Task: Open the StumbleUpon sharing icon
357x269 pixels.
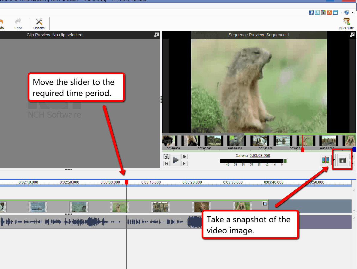Action: pos(329,12)
